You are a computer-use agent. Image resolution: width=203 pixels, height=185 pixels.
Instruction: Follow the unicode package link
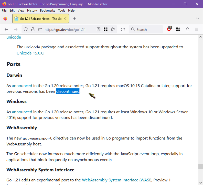[14, 37]
